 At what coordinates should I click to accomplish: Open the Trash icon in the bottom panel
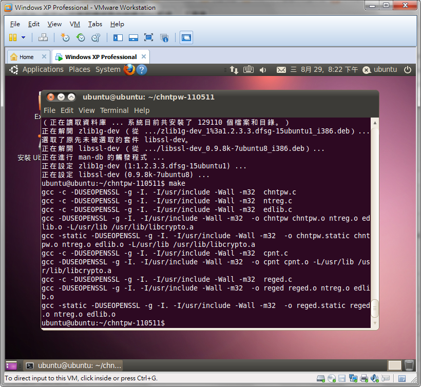coord(409,365)
